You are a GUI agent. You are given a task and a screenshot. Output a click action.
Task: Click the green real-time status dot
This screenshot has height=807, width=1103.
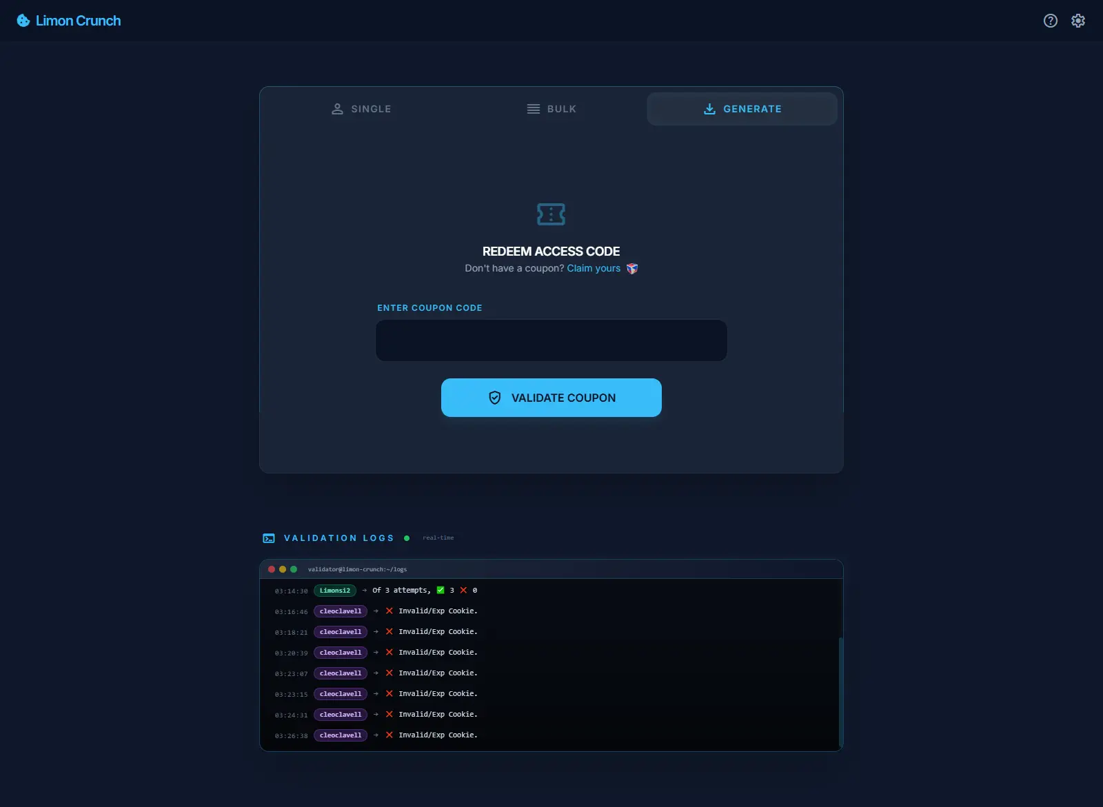tap(407, 538)
